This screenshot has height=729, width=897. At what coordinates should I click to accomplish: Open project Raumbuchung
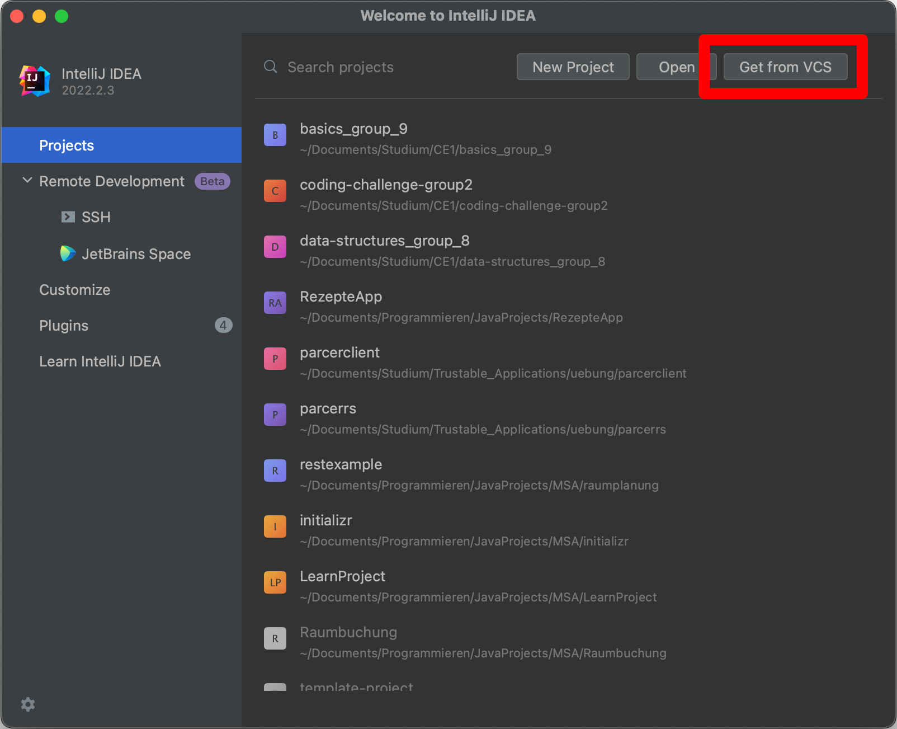point(348,632)
